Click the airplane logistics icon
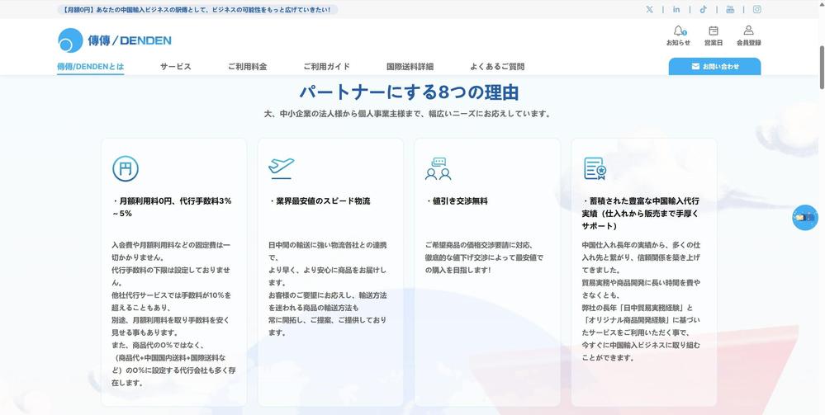This screenshot has width=825, height=415. pyautogui.click(x=282, y=168)
